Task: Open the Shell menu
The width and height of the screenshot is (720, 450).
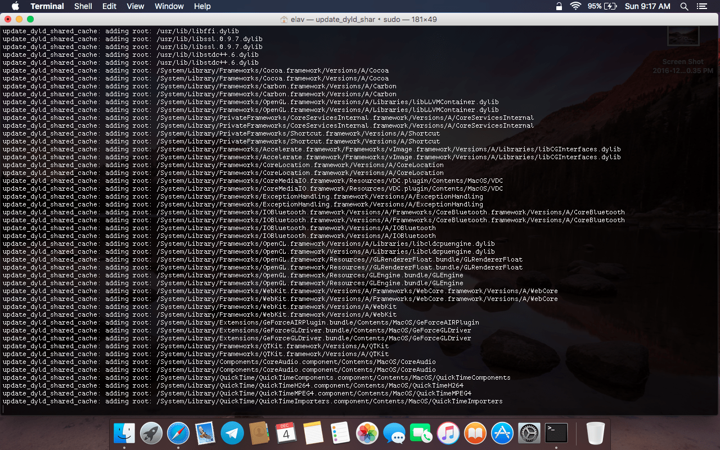Action: 83,6
